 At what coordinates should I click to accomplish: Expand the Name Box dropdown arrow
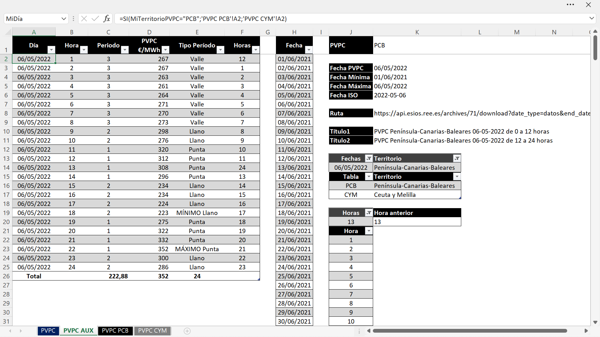[x=64, y=19]
